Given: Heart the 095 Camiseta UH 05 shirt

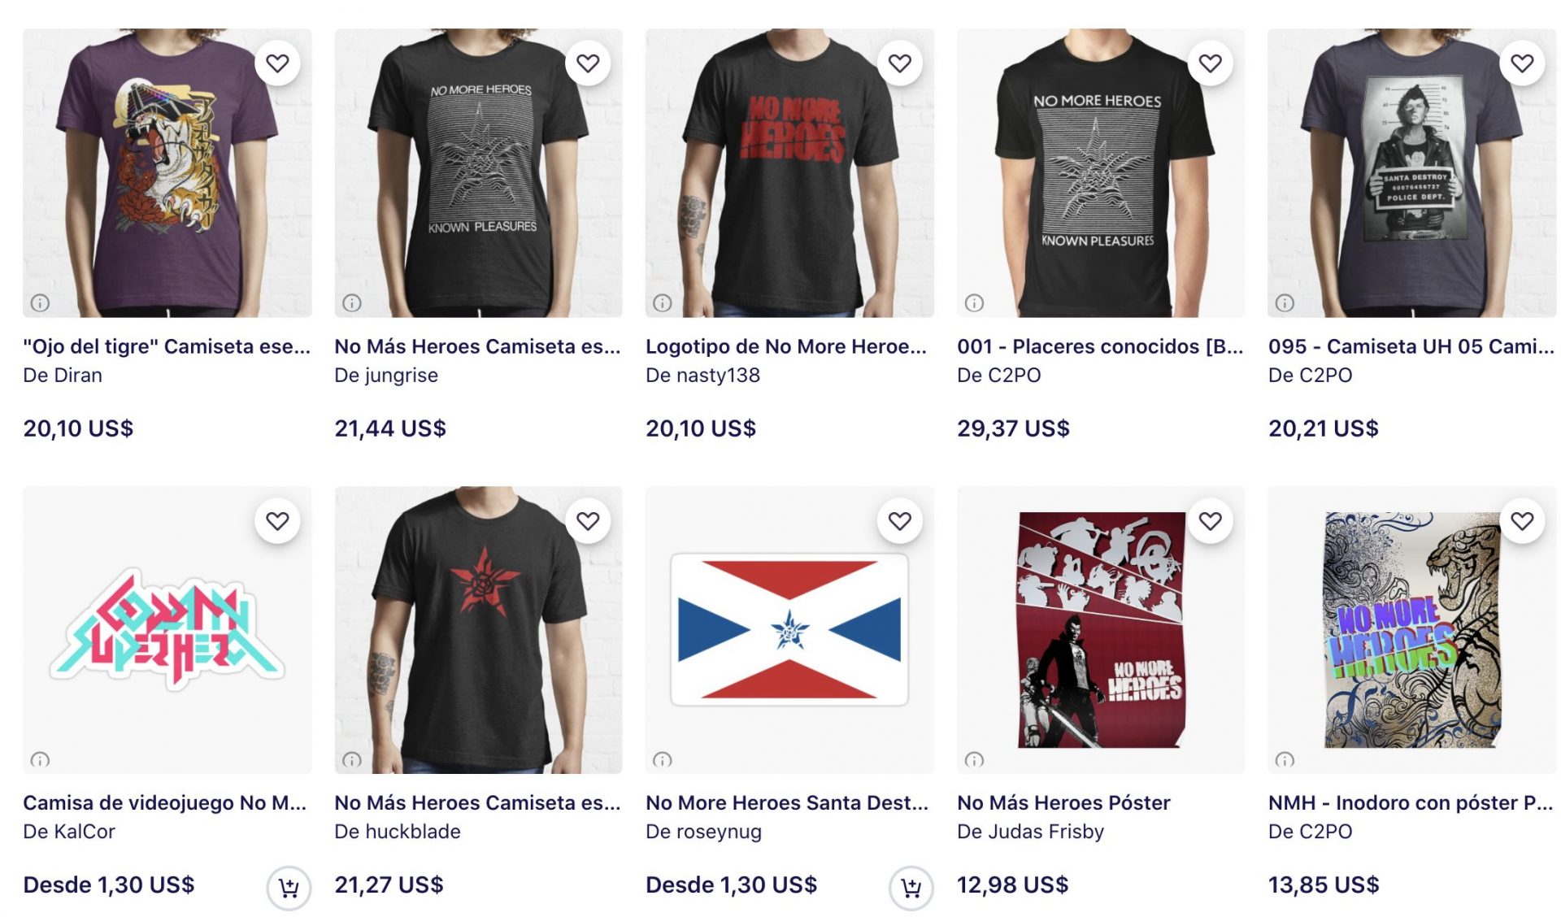Looking at the screenshot, I should [1522, 63].
